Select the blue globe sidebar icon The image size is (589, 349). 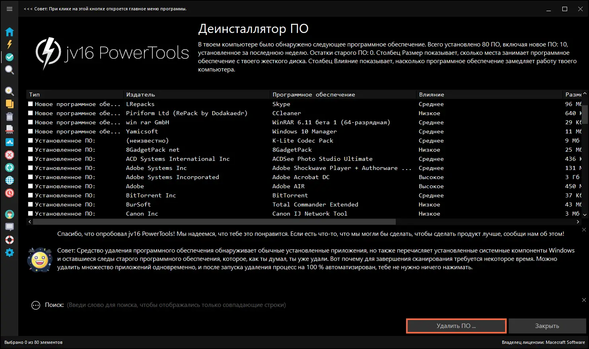tap(10, 180)
